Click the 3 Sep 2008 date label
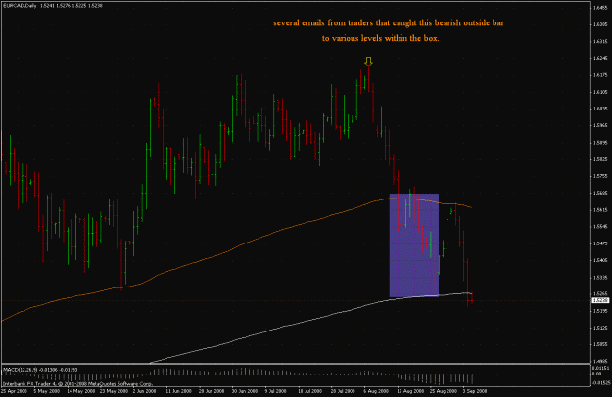Image resolution: width=612 pixels, height=397 pixels. (475, 391)
